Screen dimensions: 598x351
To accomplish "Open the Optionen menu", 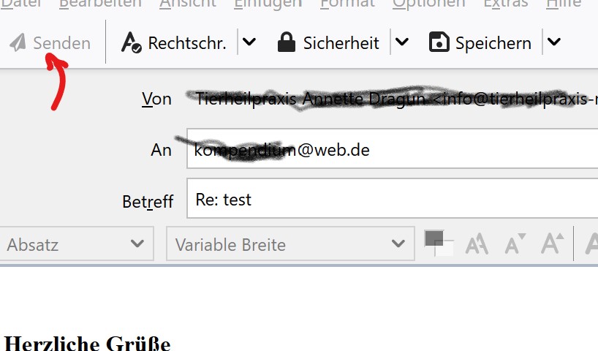I will click(x=428, y=4).
